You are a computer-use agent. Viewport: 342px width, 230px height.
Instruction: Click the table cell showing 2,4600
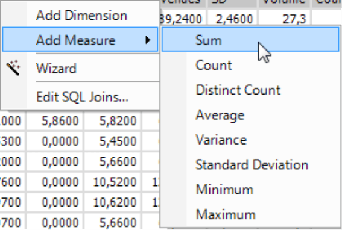[232, 19]
